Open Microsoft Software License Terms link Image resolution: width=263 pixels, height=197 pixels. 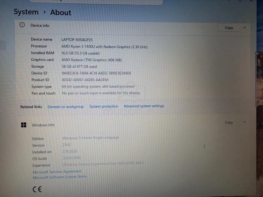(60, 177)
